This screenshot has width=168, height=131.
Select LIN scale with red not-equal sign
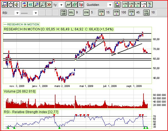[143, 5]
